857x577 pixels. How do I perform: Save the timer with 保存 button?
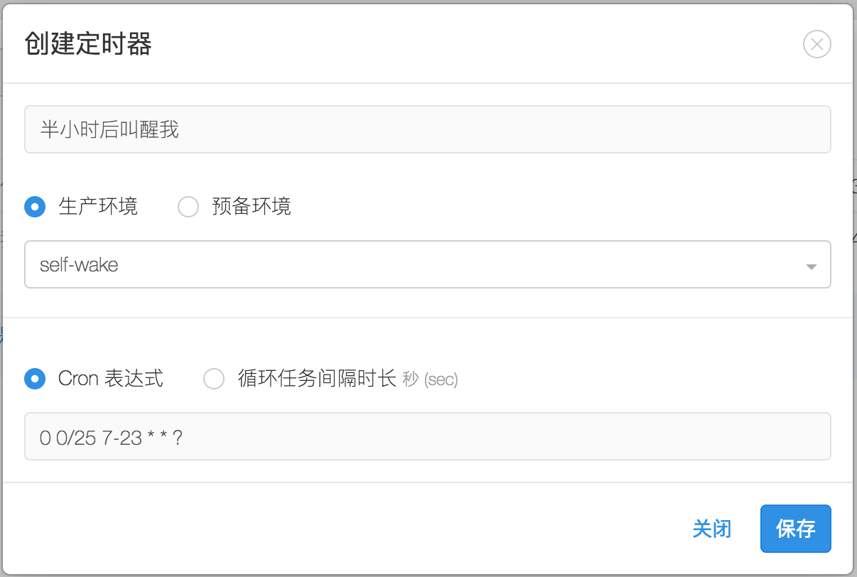(796, 529)
